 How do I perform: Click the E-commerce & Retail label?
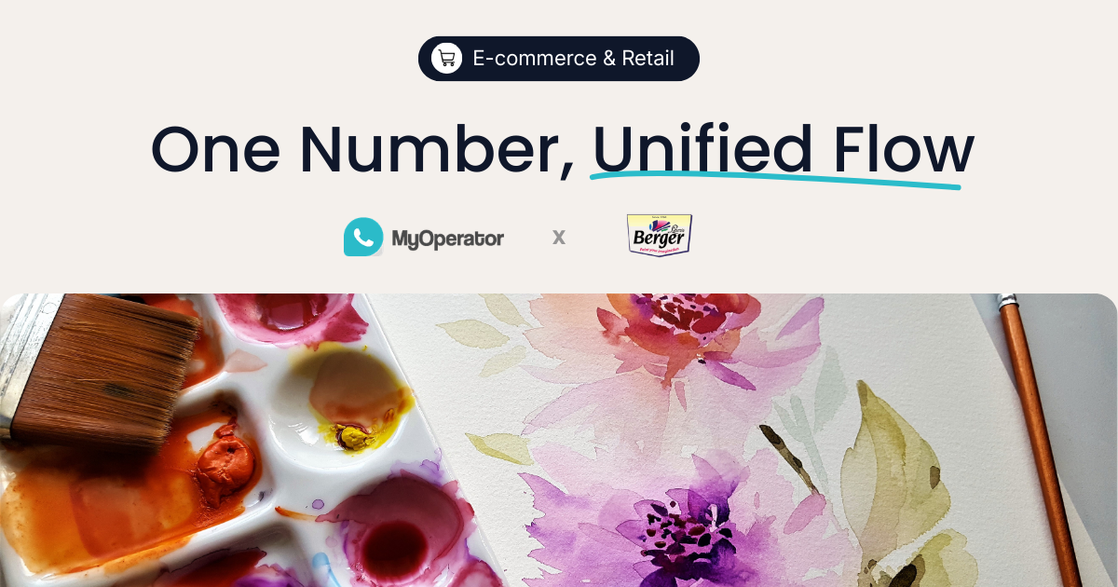pyautogui.click(x=574, y=59)
